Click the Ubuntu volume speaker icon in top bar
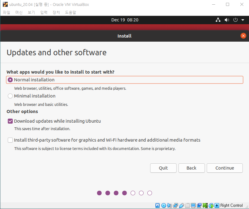The height and width of the screenshot is (209, 249). click(227, 20)
